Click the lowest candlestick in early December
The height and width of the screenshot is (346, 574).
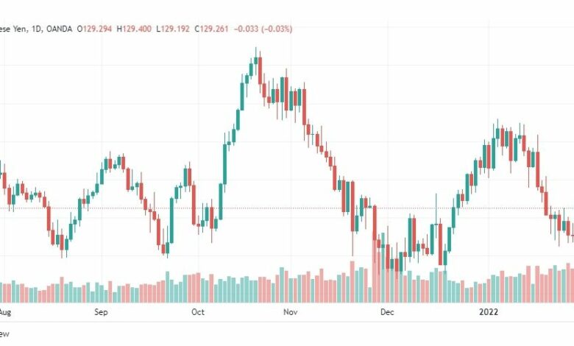pos(397,266)
